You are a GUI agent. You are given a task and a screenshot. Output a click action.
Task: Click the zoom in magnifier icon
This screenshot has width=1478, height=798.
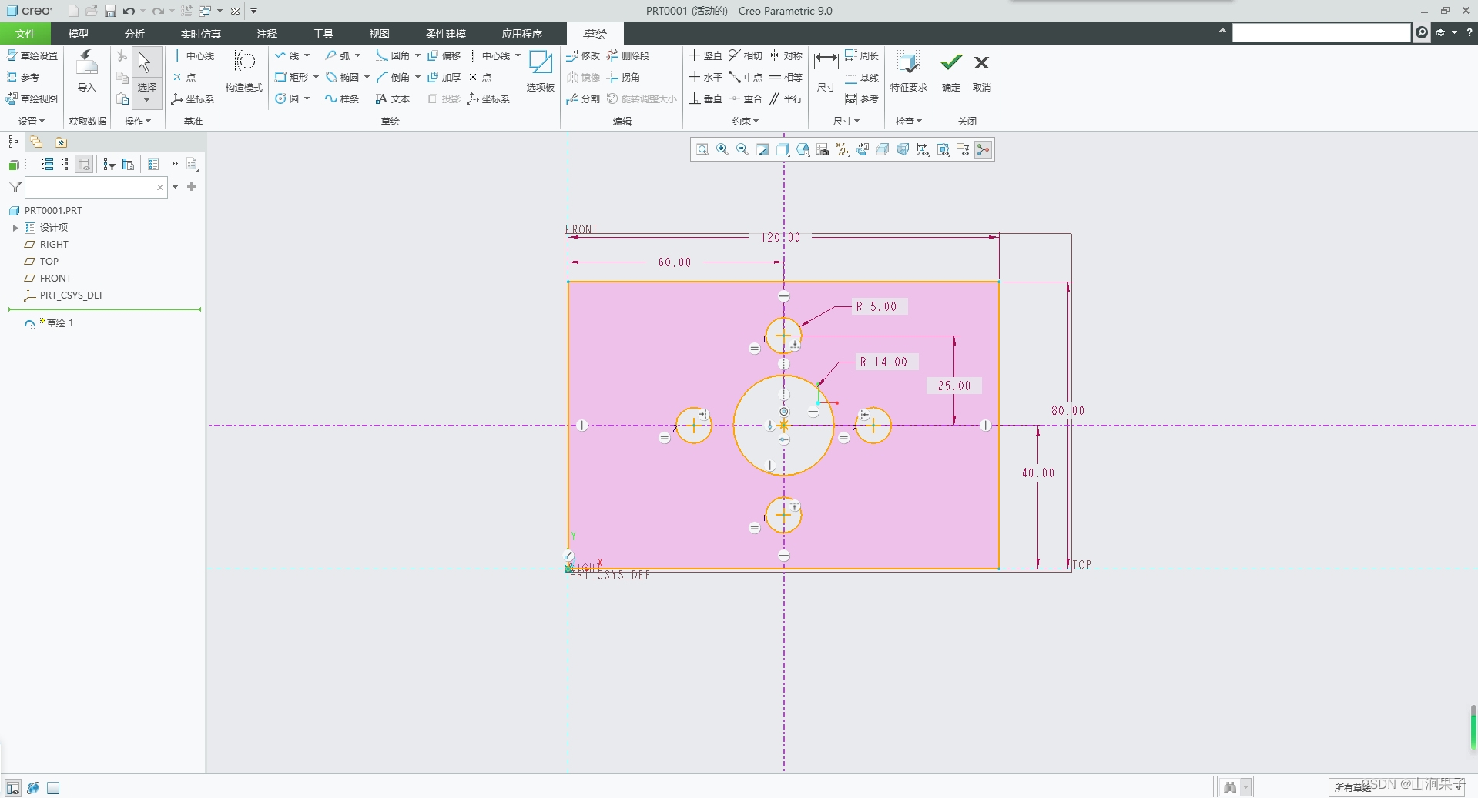pos(722,149)
